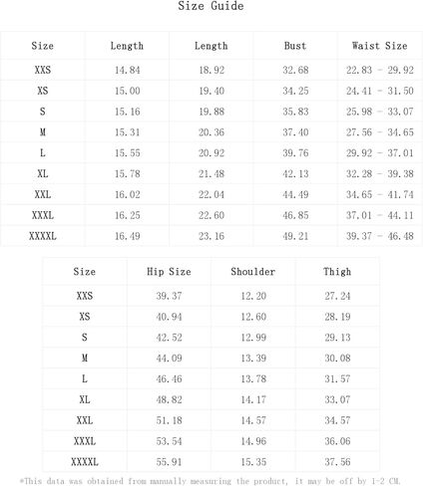Viewport: 423px width, 486px height.
Task: Select the XXXXL row label in bottom table
Action: coord(85,462)
